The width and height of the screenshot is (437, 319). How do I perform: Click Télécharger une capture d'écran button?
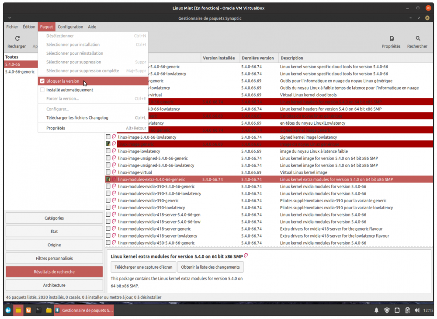(143, 267)
